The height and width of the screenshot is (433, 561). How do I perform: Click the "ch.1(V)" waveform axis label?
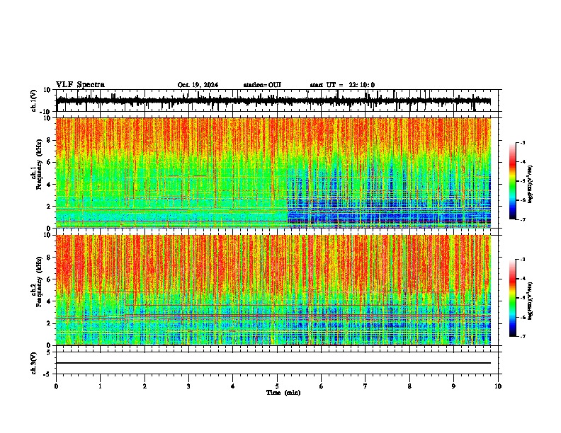coord(34,100)
